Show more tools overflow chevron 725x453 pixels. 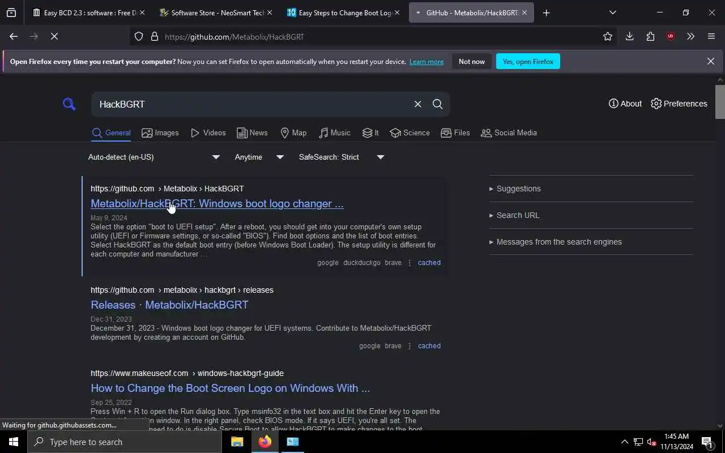coord(690,36)
